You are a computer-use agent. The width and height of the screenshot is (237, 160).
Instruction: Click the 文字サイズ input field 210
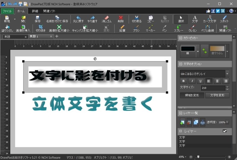213,88
